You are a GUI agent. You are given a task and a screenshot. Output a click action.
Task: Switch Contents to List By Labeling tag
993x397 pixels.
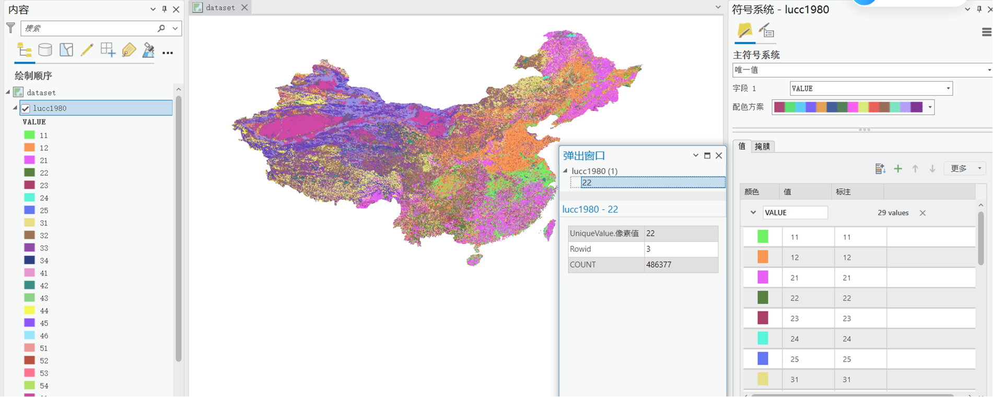click(x=128, y=50)
